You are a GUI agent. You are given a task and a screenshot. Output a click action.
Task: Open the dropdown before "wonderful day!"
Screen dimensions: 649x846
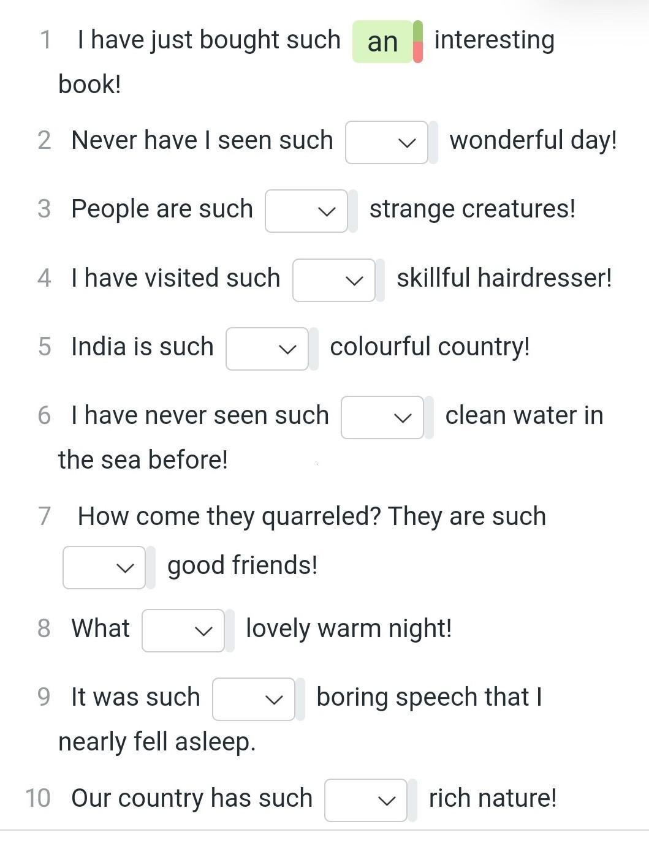[x=386, y=143]
